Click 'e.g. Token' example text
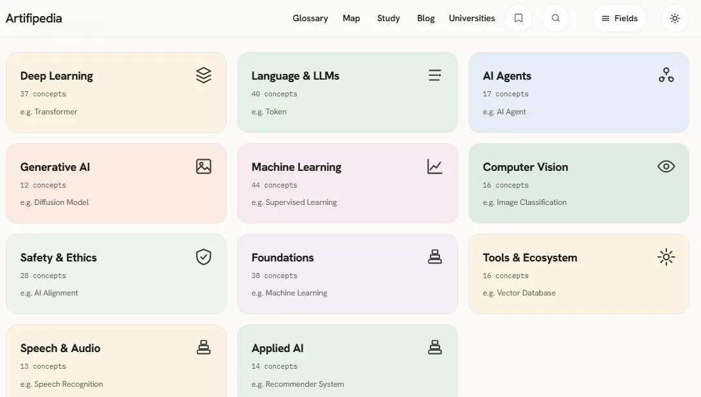 click(x=269, y=112)
